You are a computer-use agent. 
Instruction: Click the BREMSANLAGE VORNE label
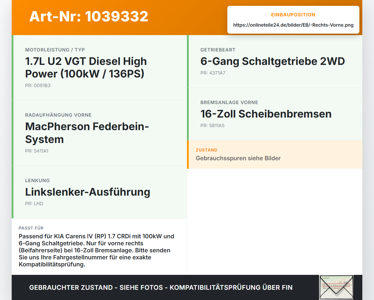(229, 102)
